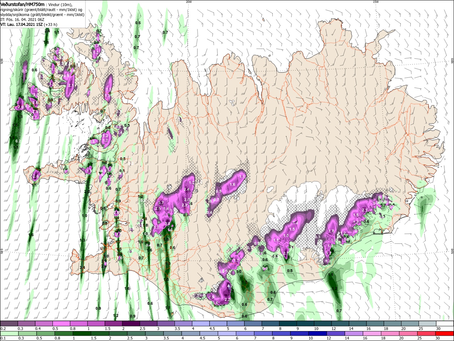This screenshot has width=454, height=341.
Task: Click the '30' label under rain legend row
Action: (438, 339)
